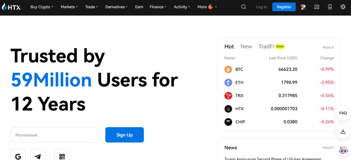Click the Ethereum coin icon
The image size is (351, 160).
[228, 83]
